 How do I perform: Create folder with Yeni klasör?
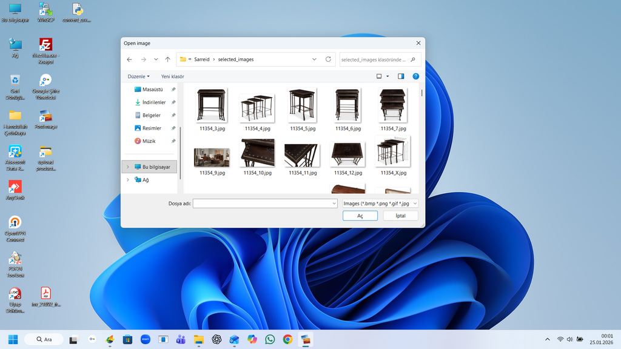click(x=172, y=76)
